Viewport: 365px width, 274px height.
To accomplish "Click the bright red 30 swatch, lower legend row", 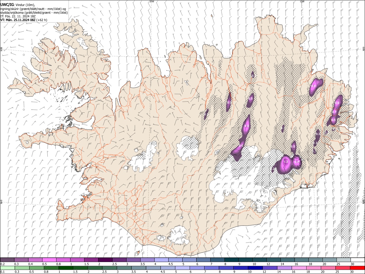I will click(357, 268).
